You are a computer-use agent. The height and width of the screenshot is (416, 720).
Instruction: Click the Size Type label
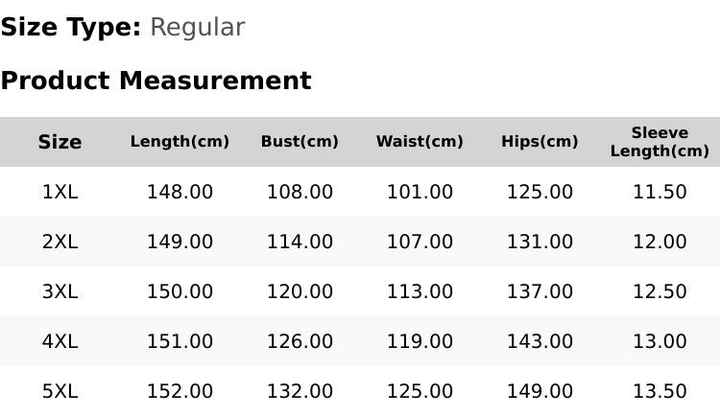(71, 28)
